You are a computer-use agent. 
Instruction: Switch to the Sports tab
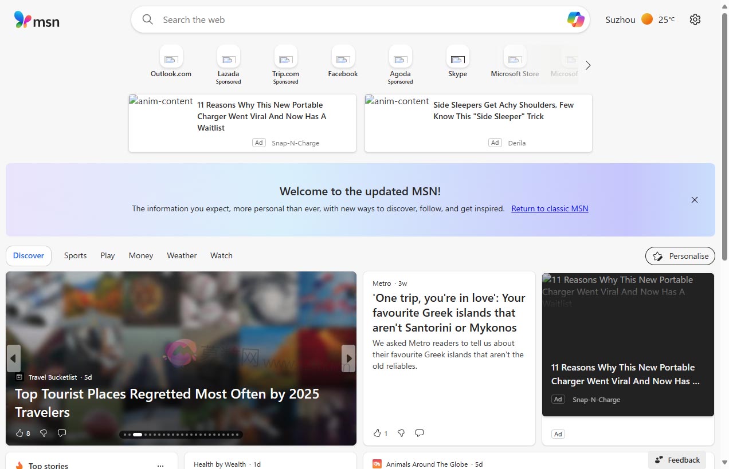tap(75, 255)
